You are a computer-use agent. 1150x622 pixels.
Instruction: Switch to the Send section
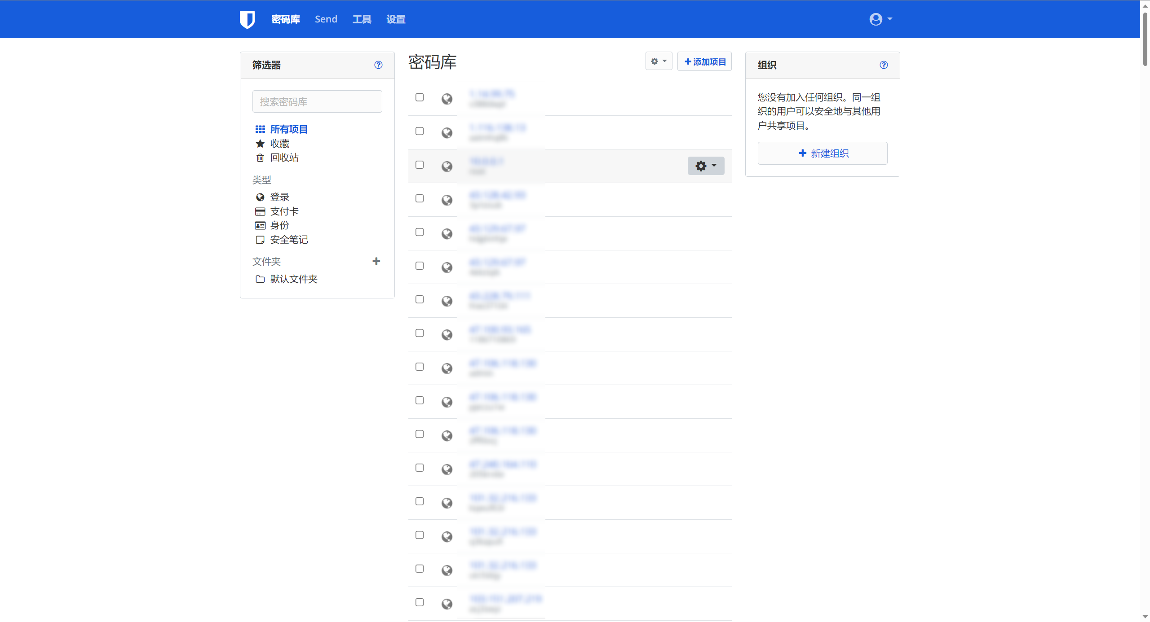[325, 19]
